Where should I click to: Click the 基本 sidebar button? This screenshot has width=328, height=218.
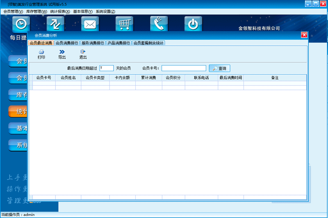point(18,128)
